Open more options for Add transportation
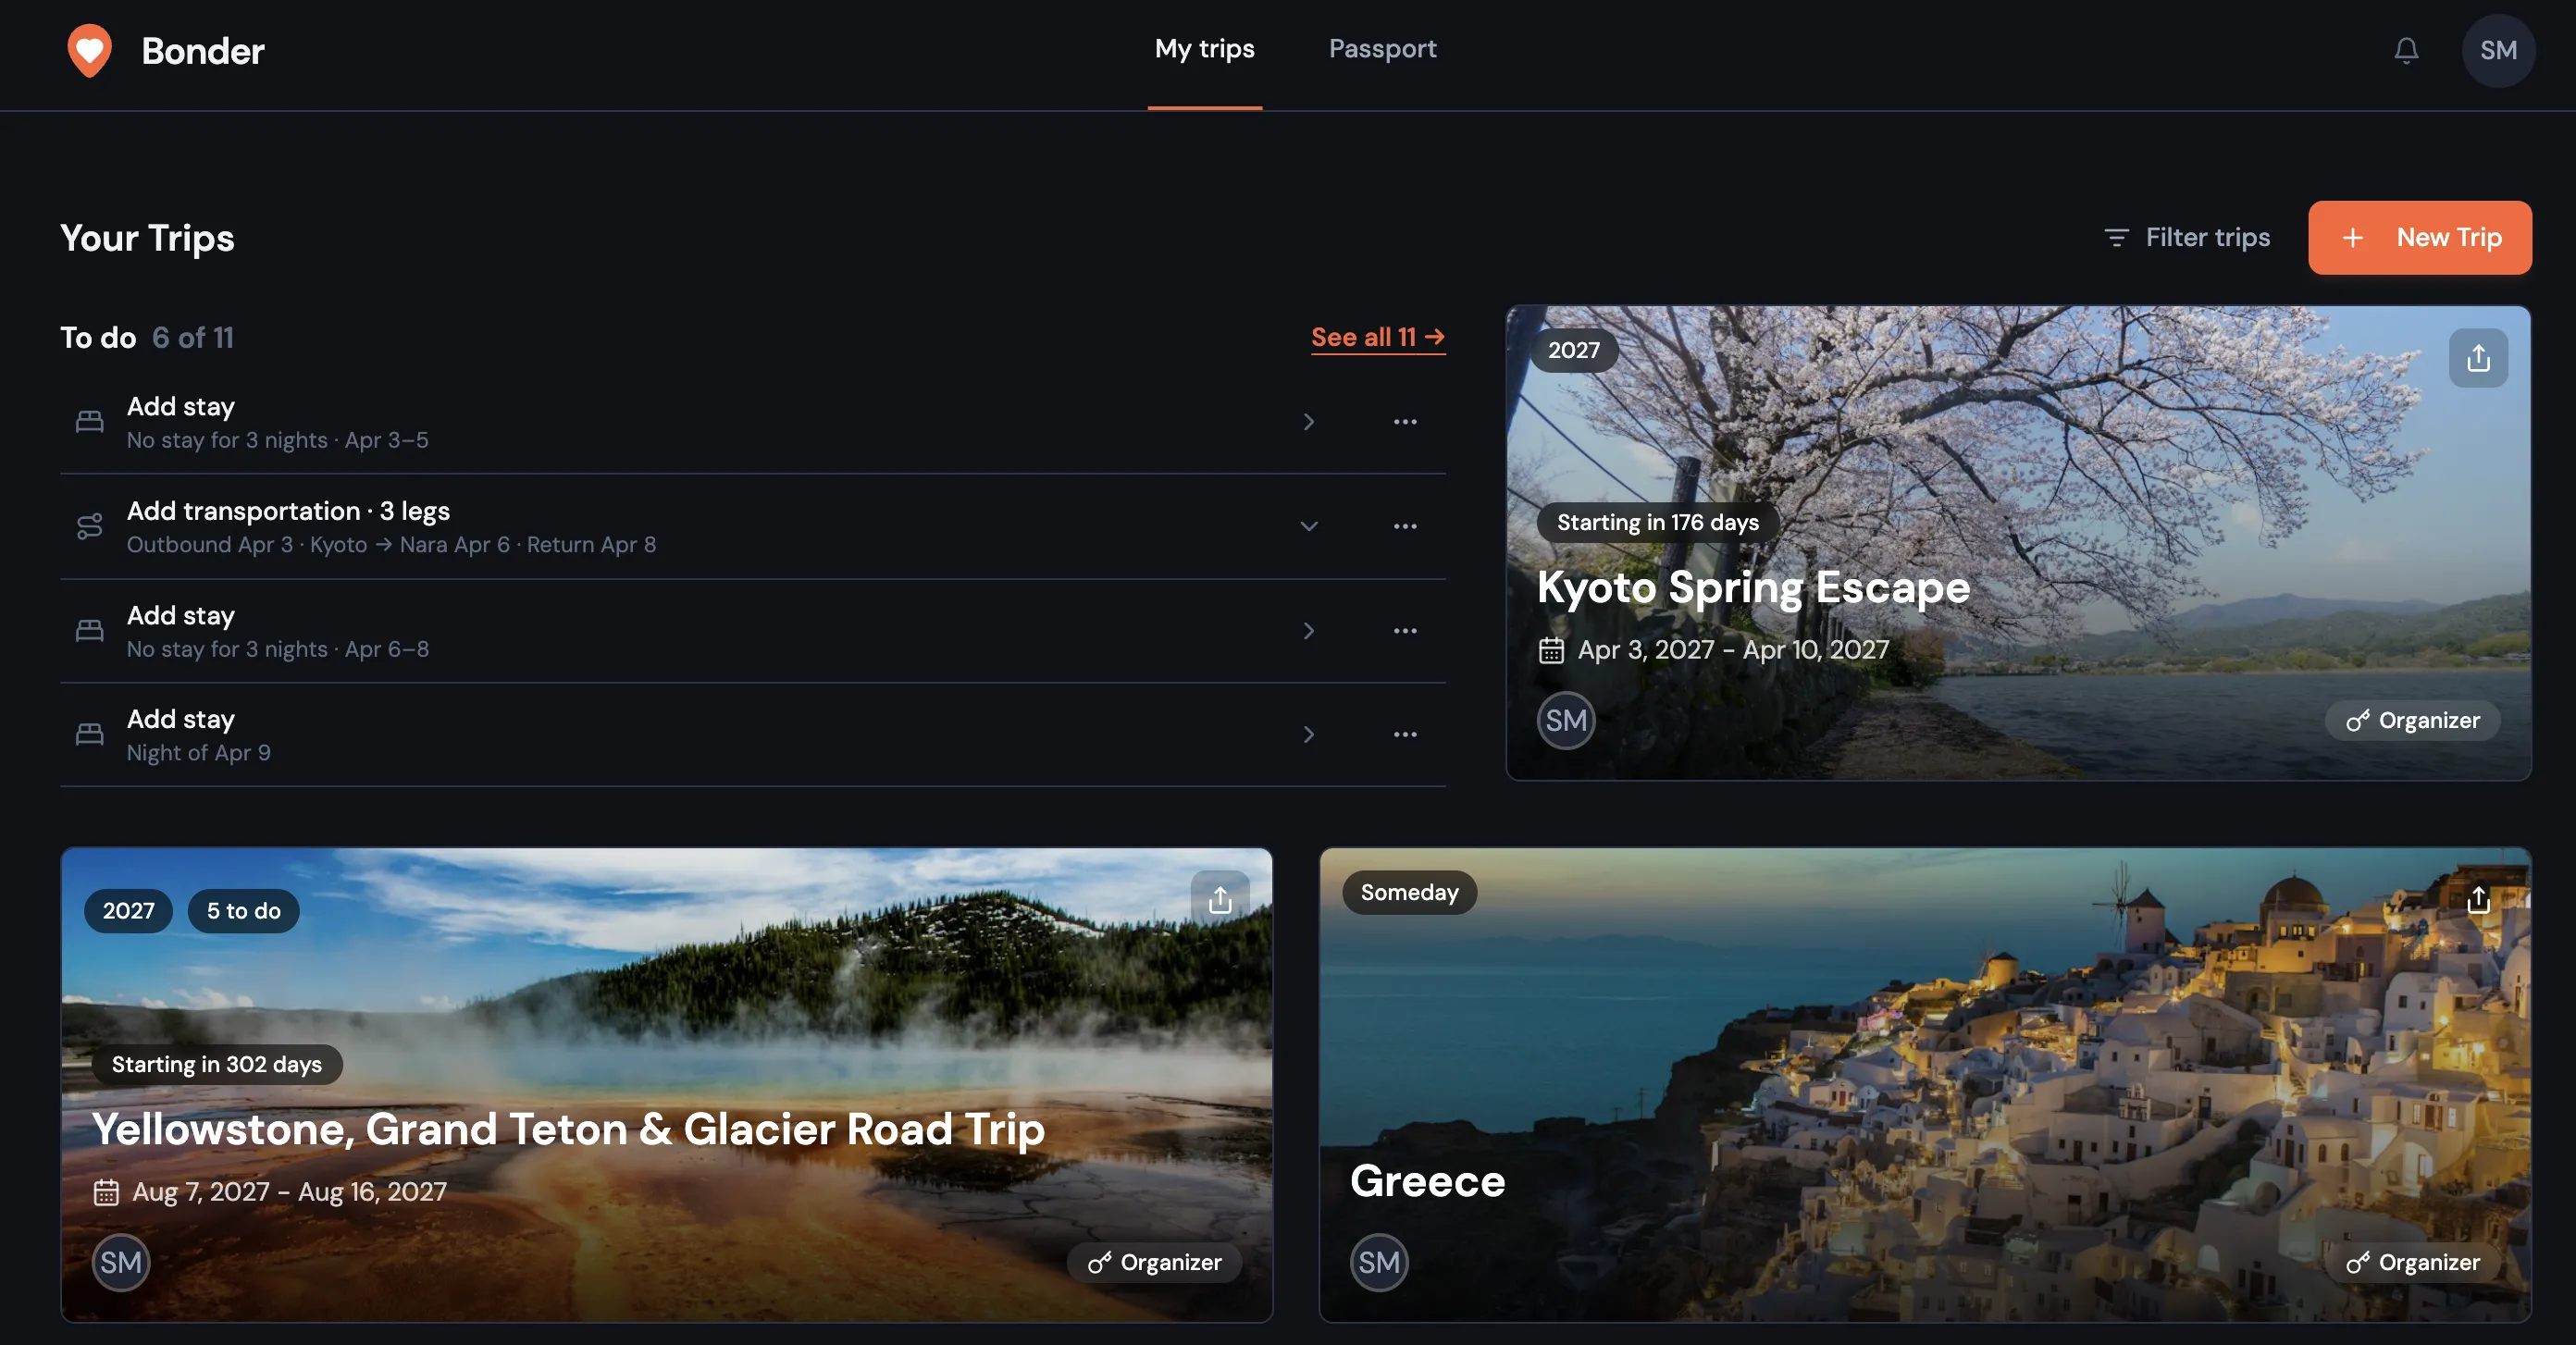The image size is (2576, 1345). point(1405,526)
